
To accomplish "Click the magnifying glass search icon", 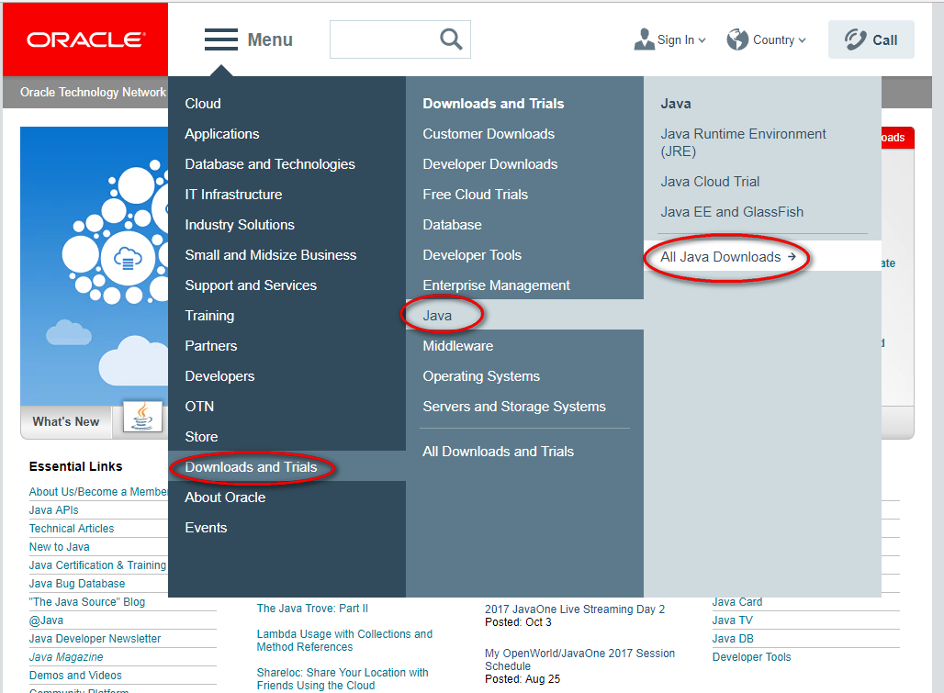I will pyautogui.click(x=451, y=39).
